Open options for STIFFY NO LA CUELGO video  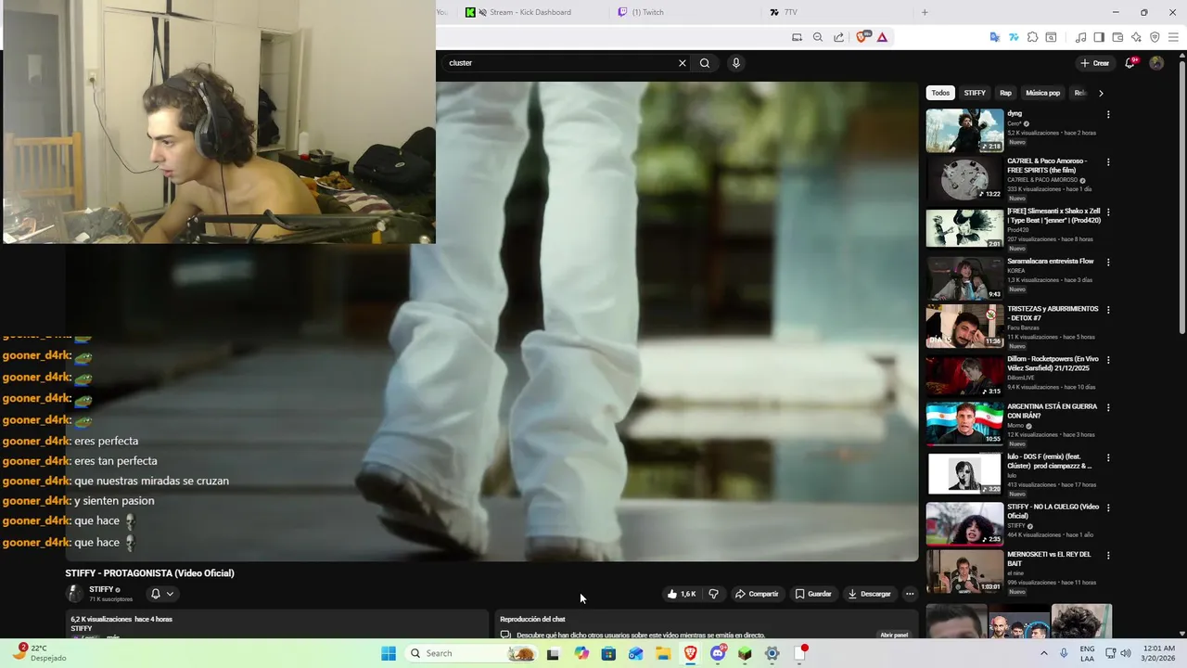1108,507
